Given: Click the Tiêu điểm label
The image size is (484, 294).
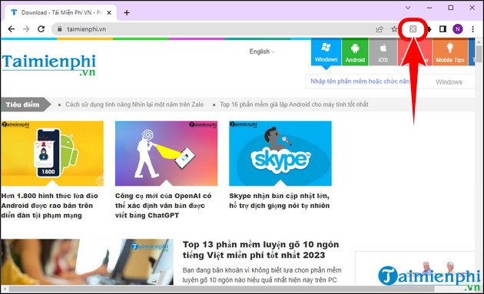Looking at the screenshot, I should [22, 104].
